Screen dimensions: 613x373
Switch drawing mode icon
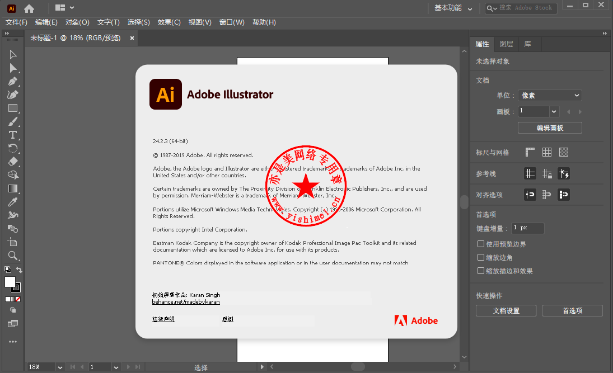[x=13, y=310]
